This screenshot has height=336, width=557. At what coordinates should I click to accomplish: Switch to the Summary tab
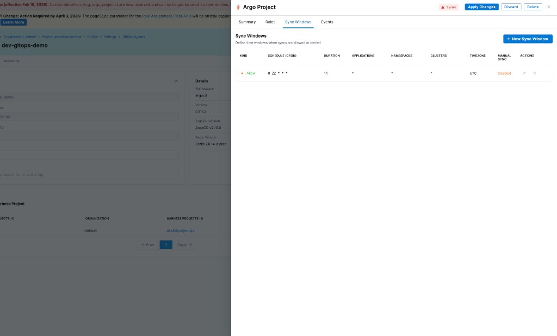pyautogui.click(x=247, y=22)
